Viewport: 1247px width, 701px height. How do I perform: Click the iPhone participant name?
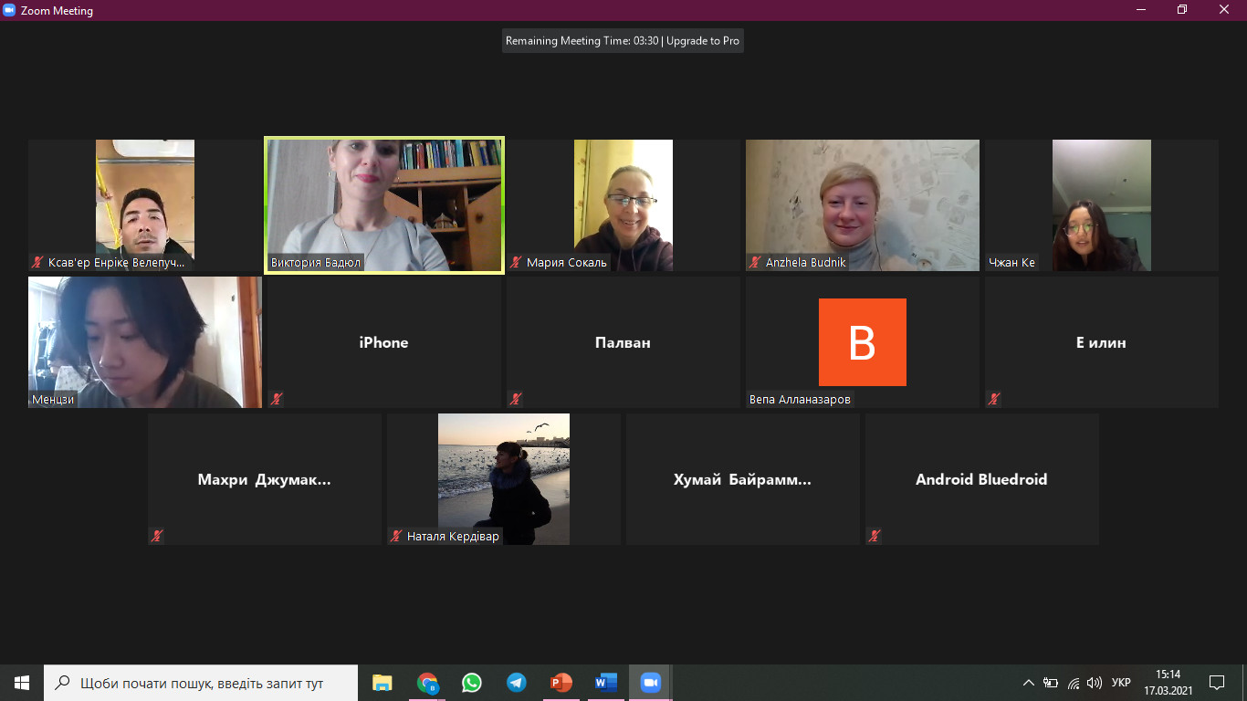pos(384,342)
